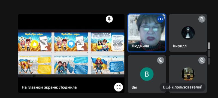Select Кирилл's dark circular avatar
The image size is (218, 98).
188,33
